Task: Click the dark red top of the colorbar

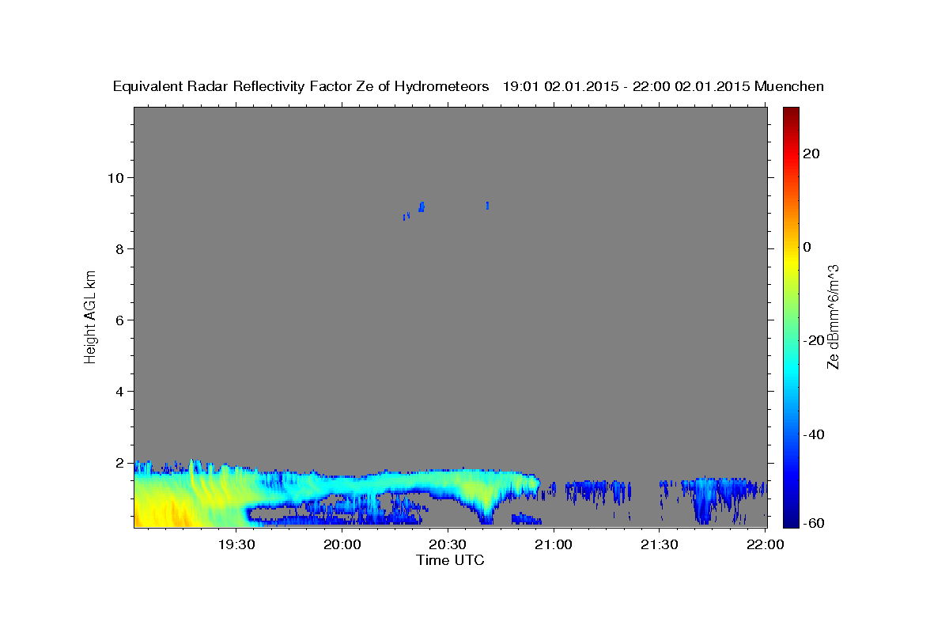Action: coord(791,112)
